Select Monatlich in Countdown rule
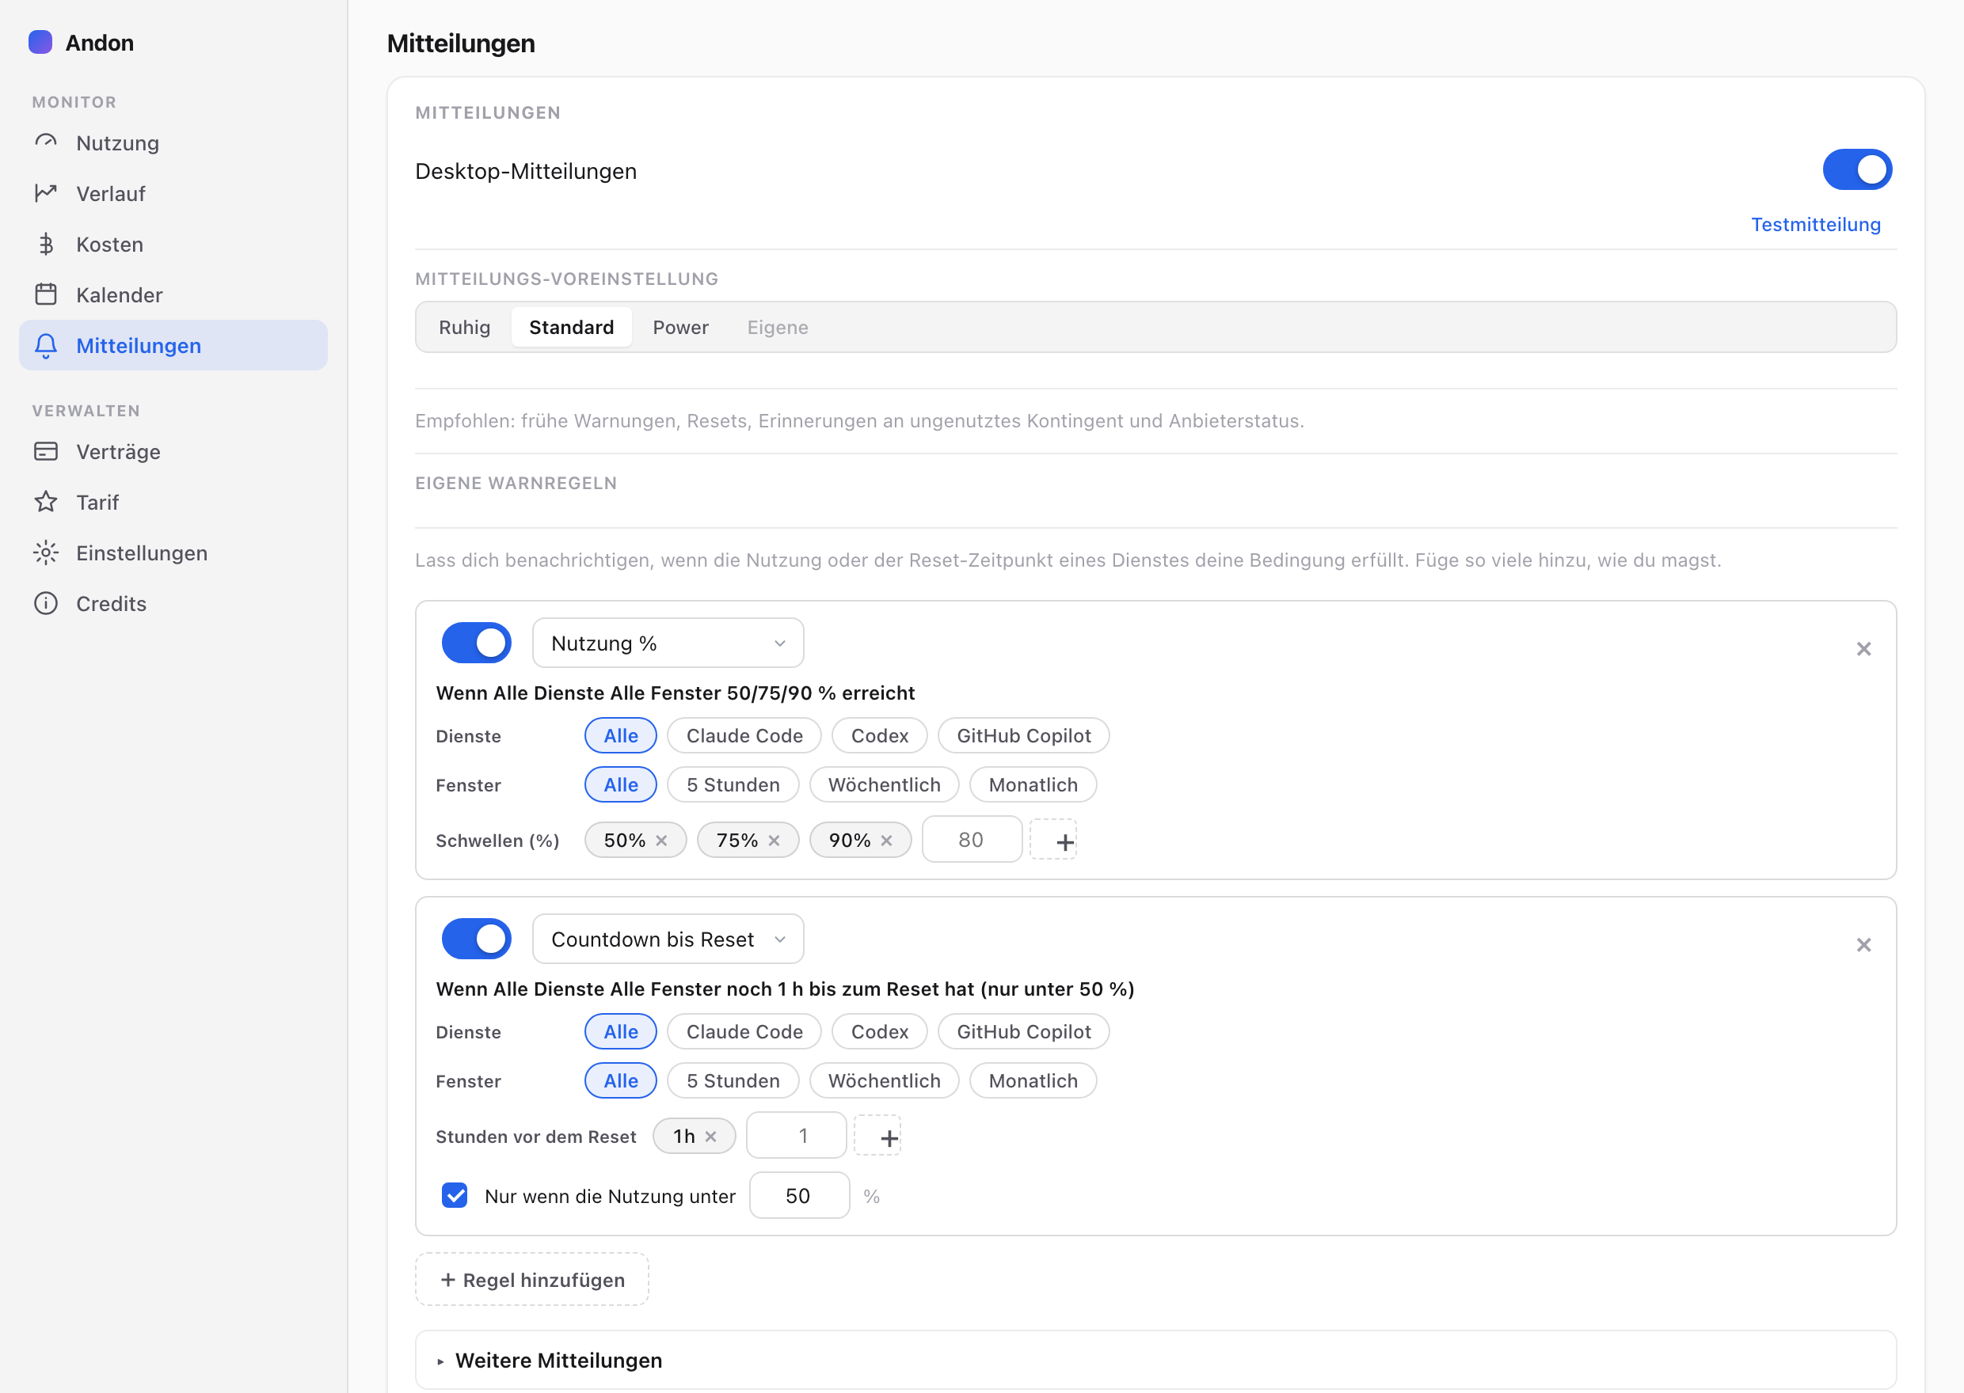 pyautogui.click(x=1033, y=1080)
